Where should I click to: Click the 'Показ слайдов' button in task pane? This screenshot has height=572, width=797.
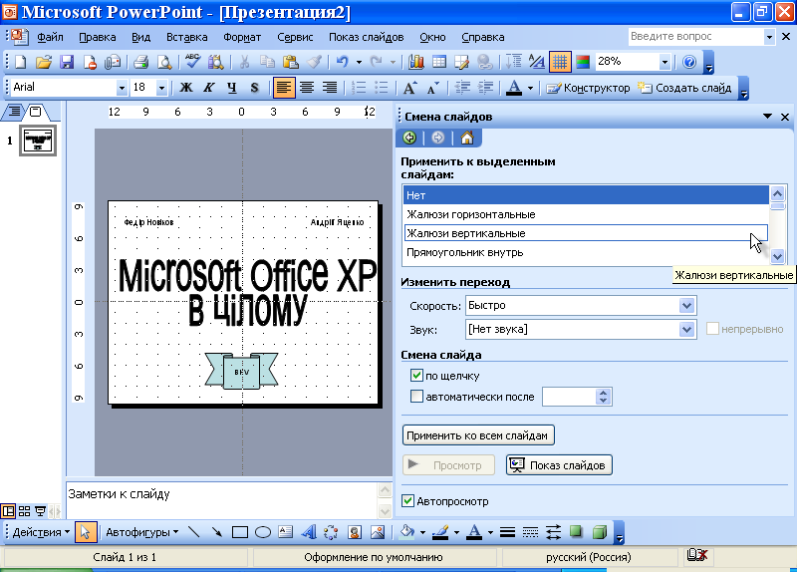point(559,465)
